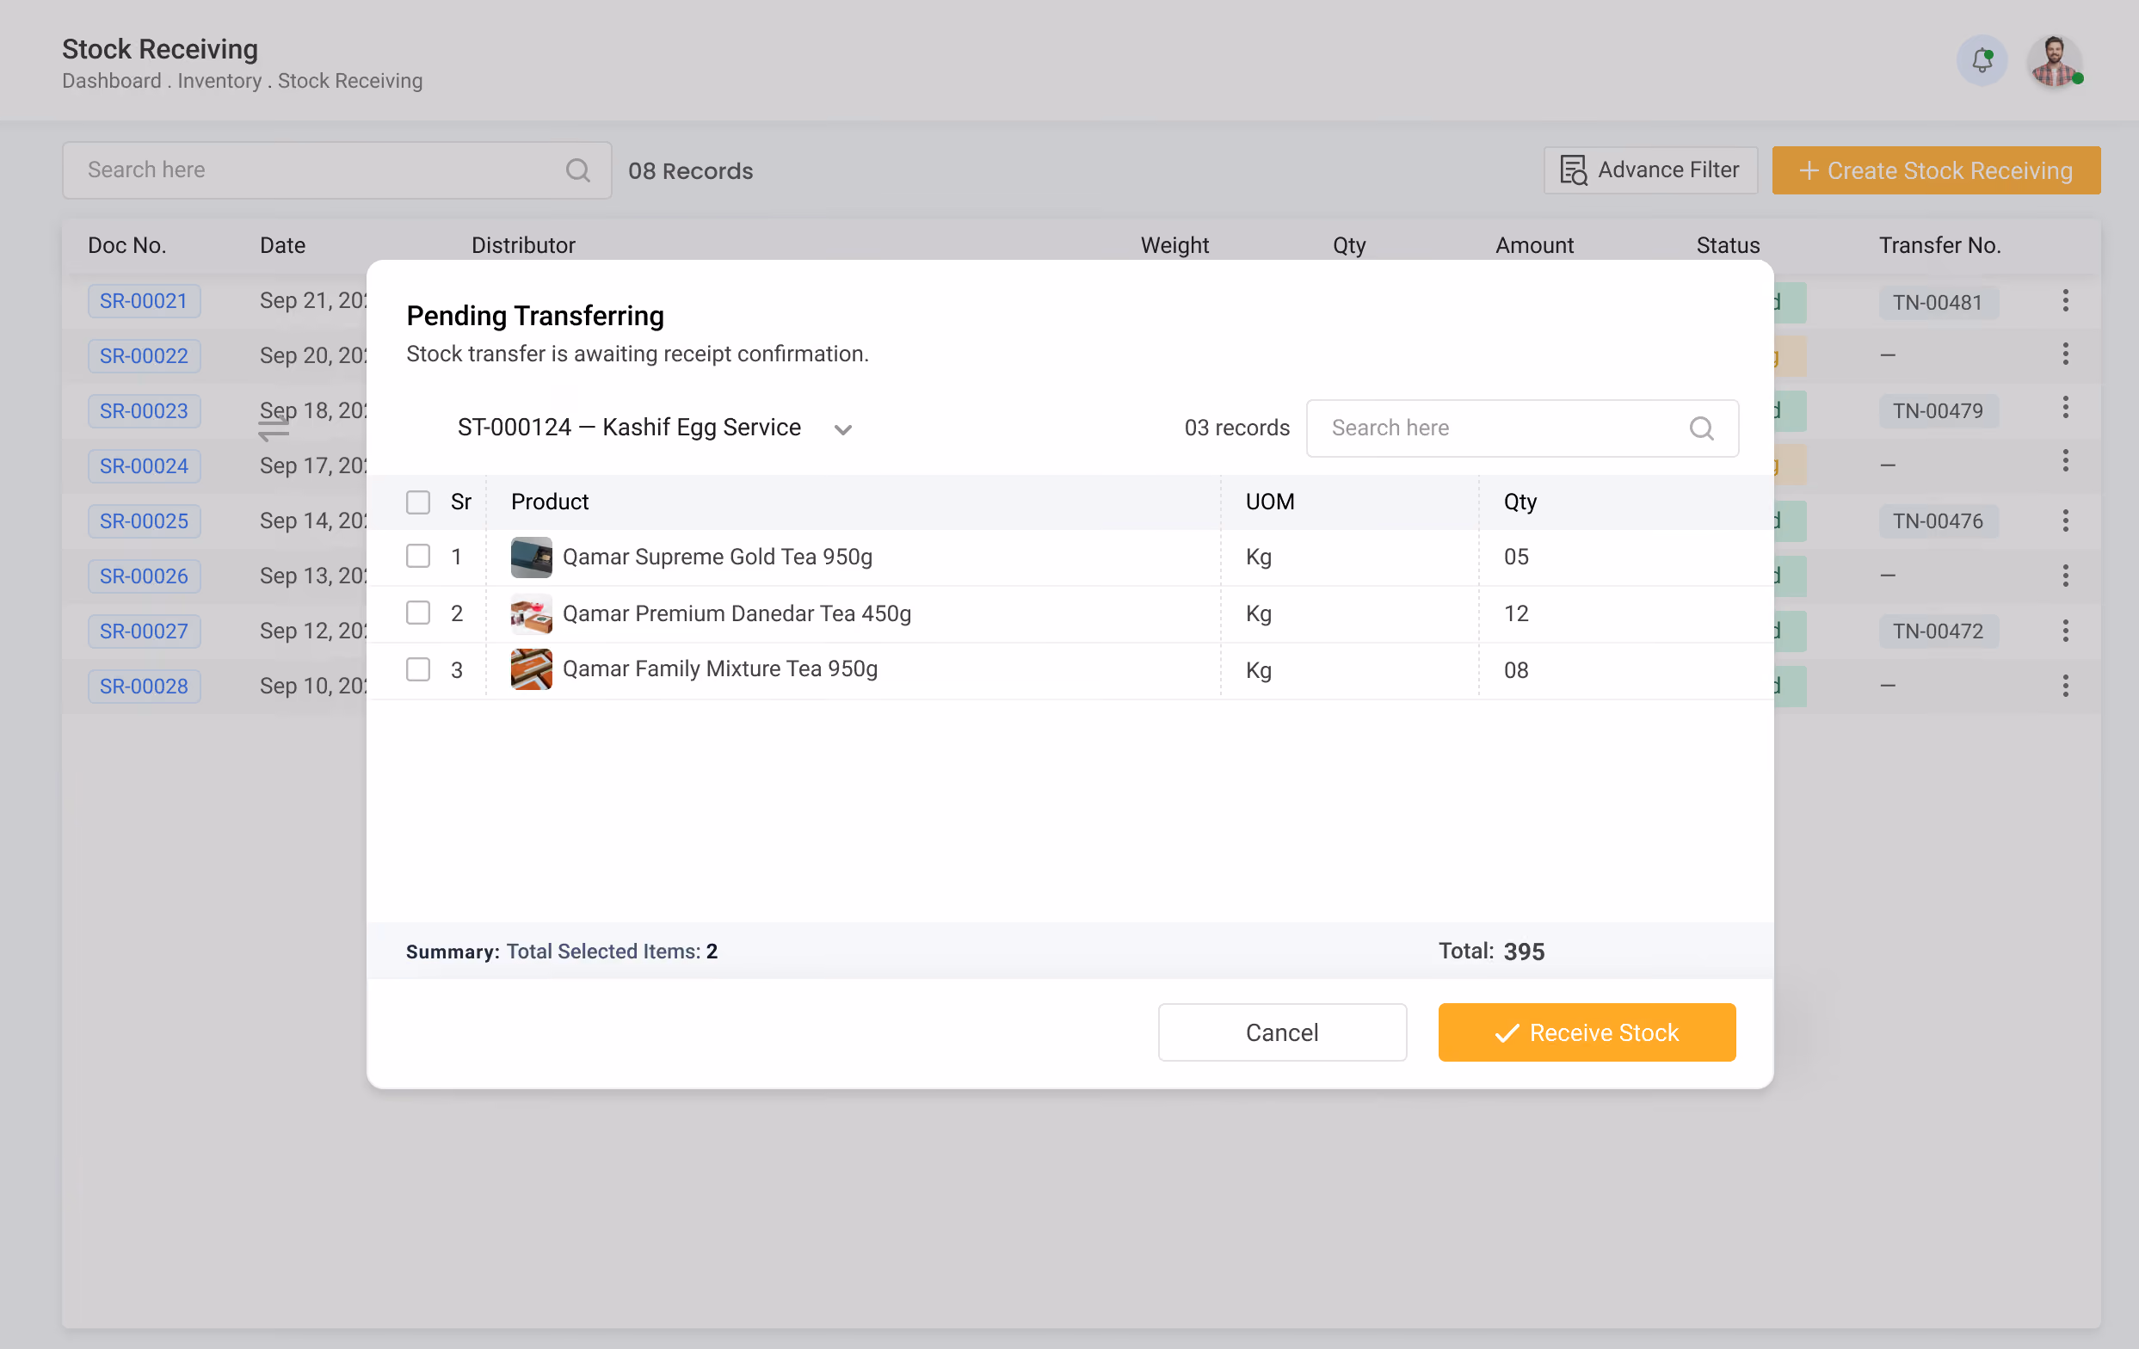This screenshot has width=2139, height=1349.
Task: Click the Create Stock Receiving button
Action: [x=1936, y=170]
